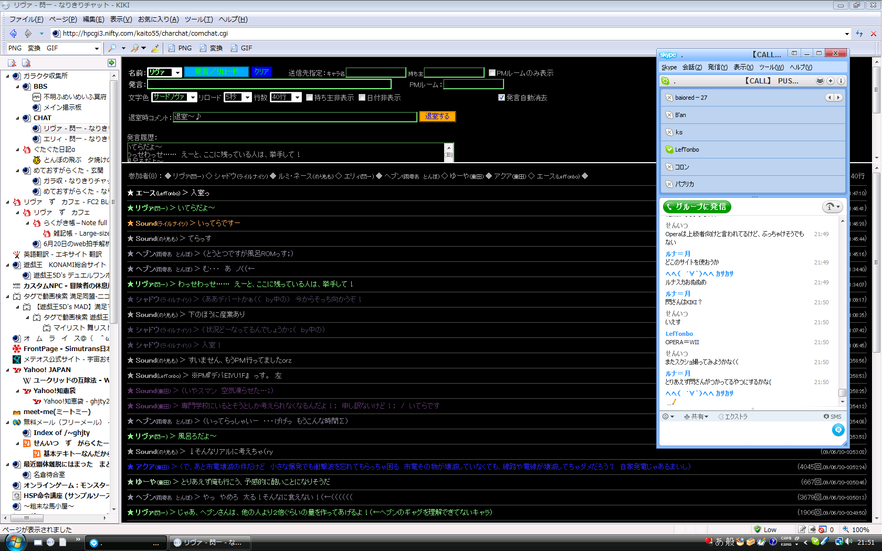Uncheck the 発言自動消去 checkbox

[x=501, y=98]
